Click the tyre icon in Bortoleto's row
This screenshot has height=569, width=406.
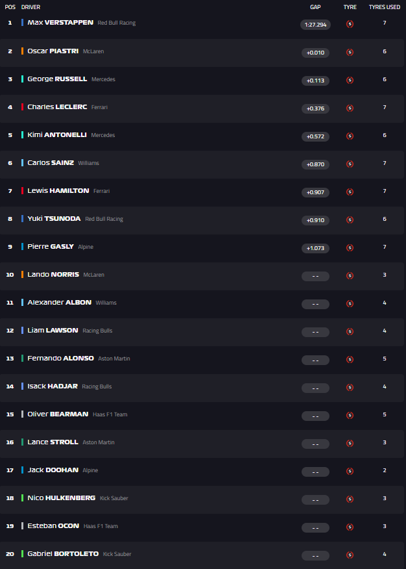click(x=350, y=555)
